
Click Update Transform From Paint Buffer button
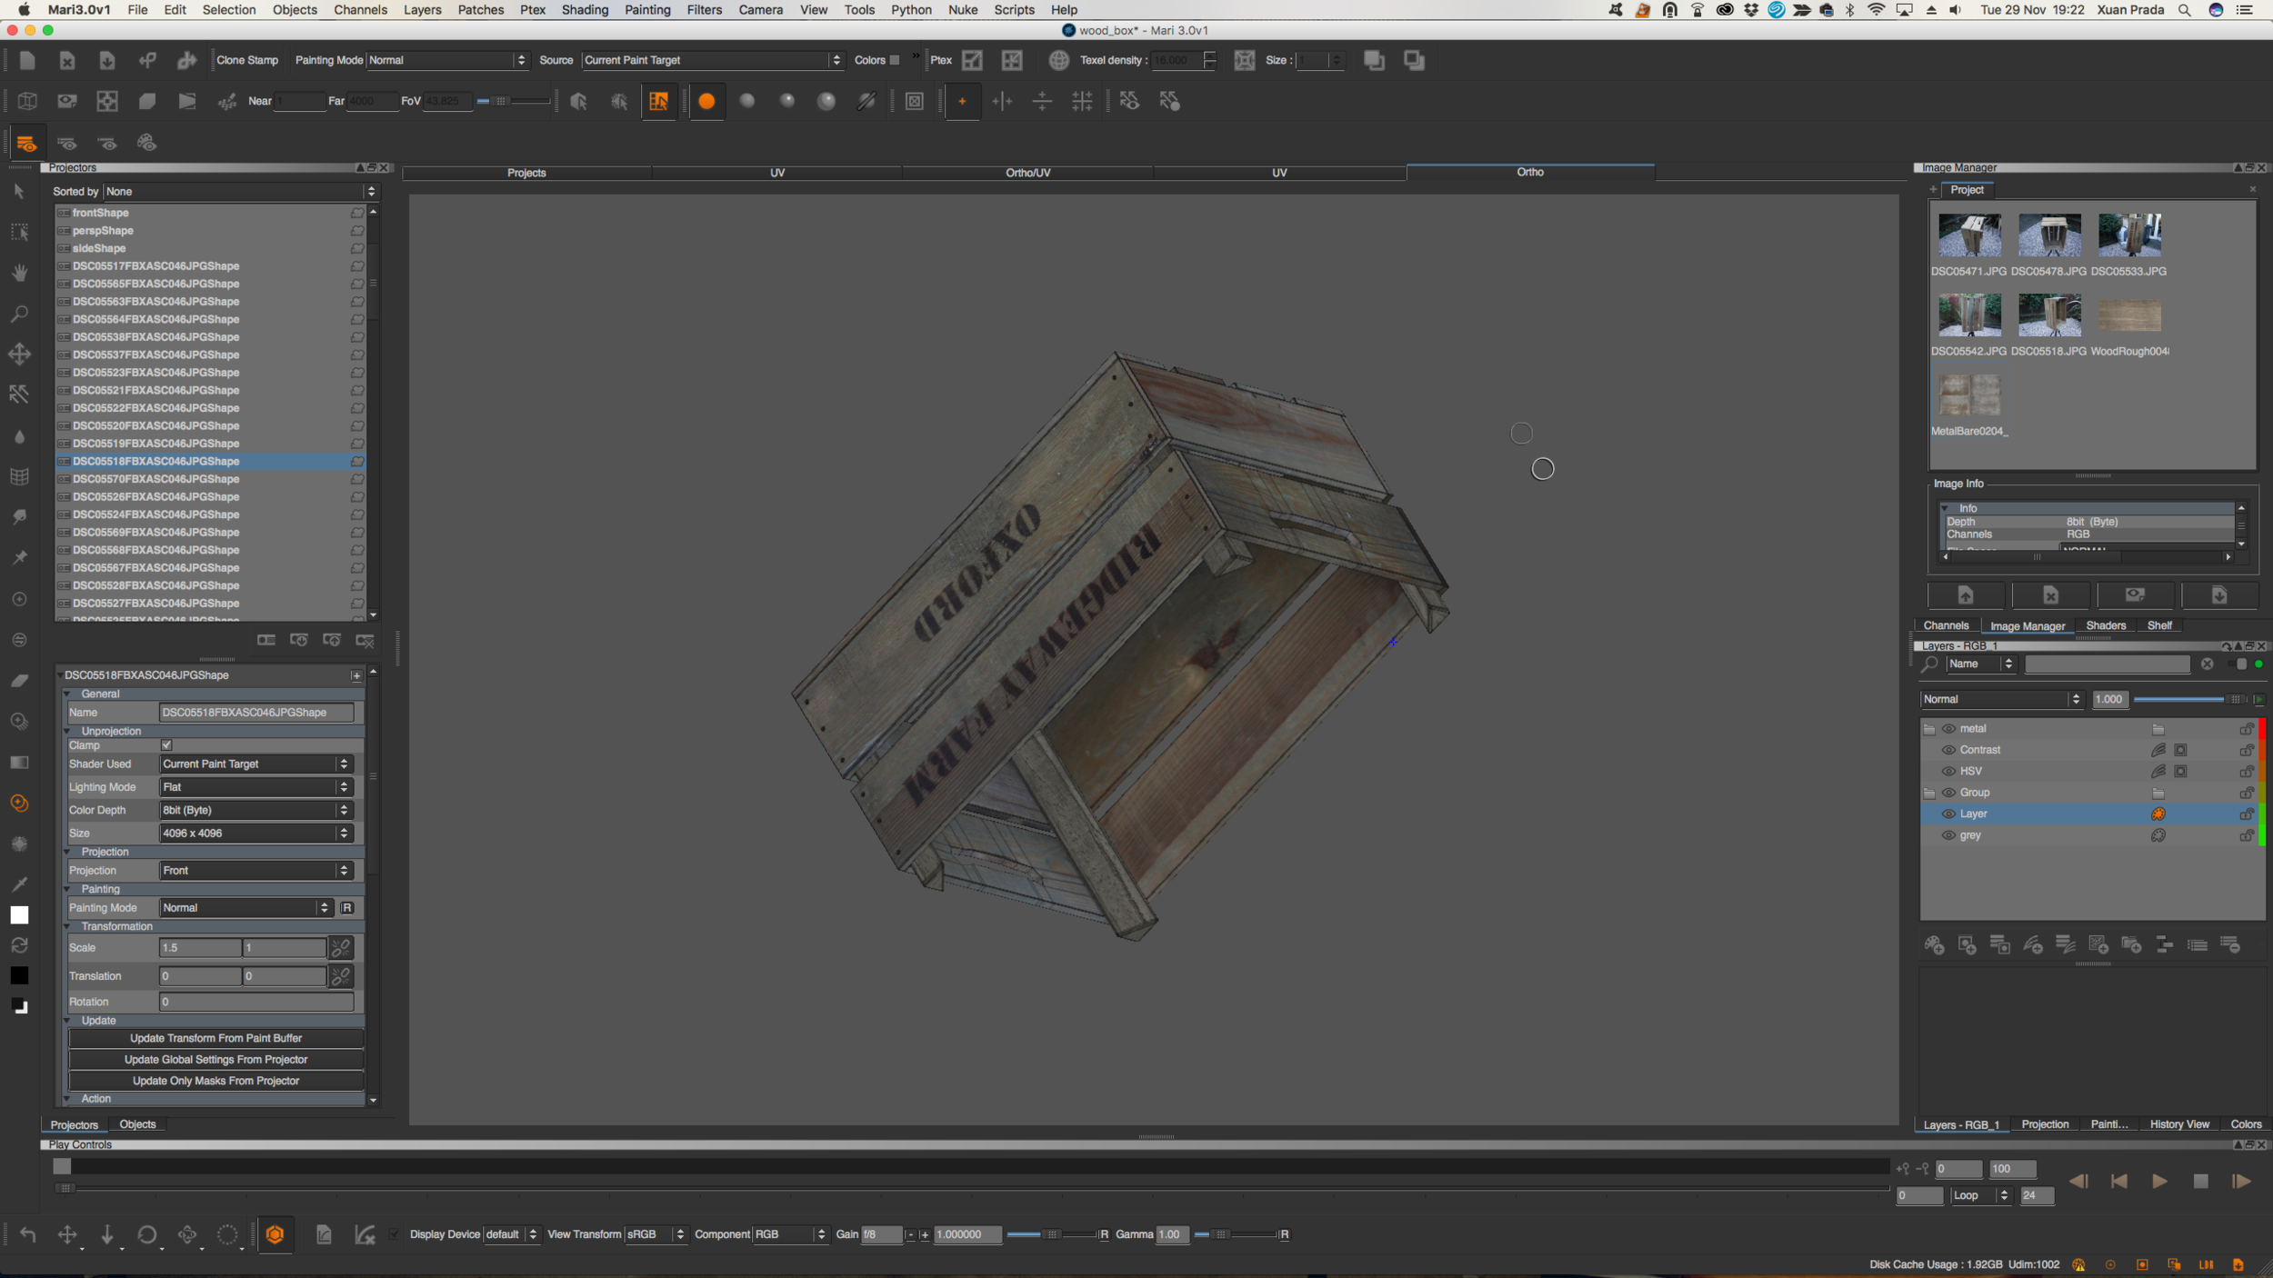coord(215,1038)
